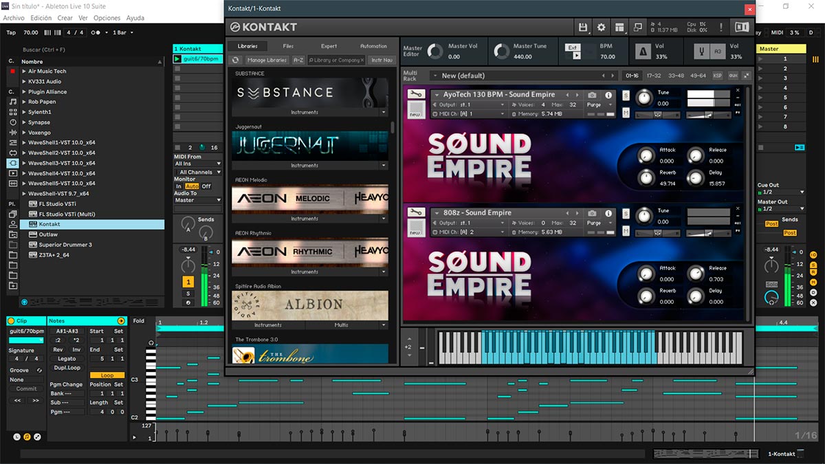This screenshot has width=825, height=464.
Task: Switch to Kontakt Files tab
Action: coord(288,46)
